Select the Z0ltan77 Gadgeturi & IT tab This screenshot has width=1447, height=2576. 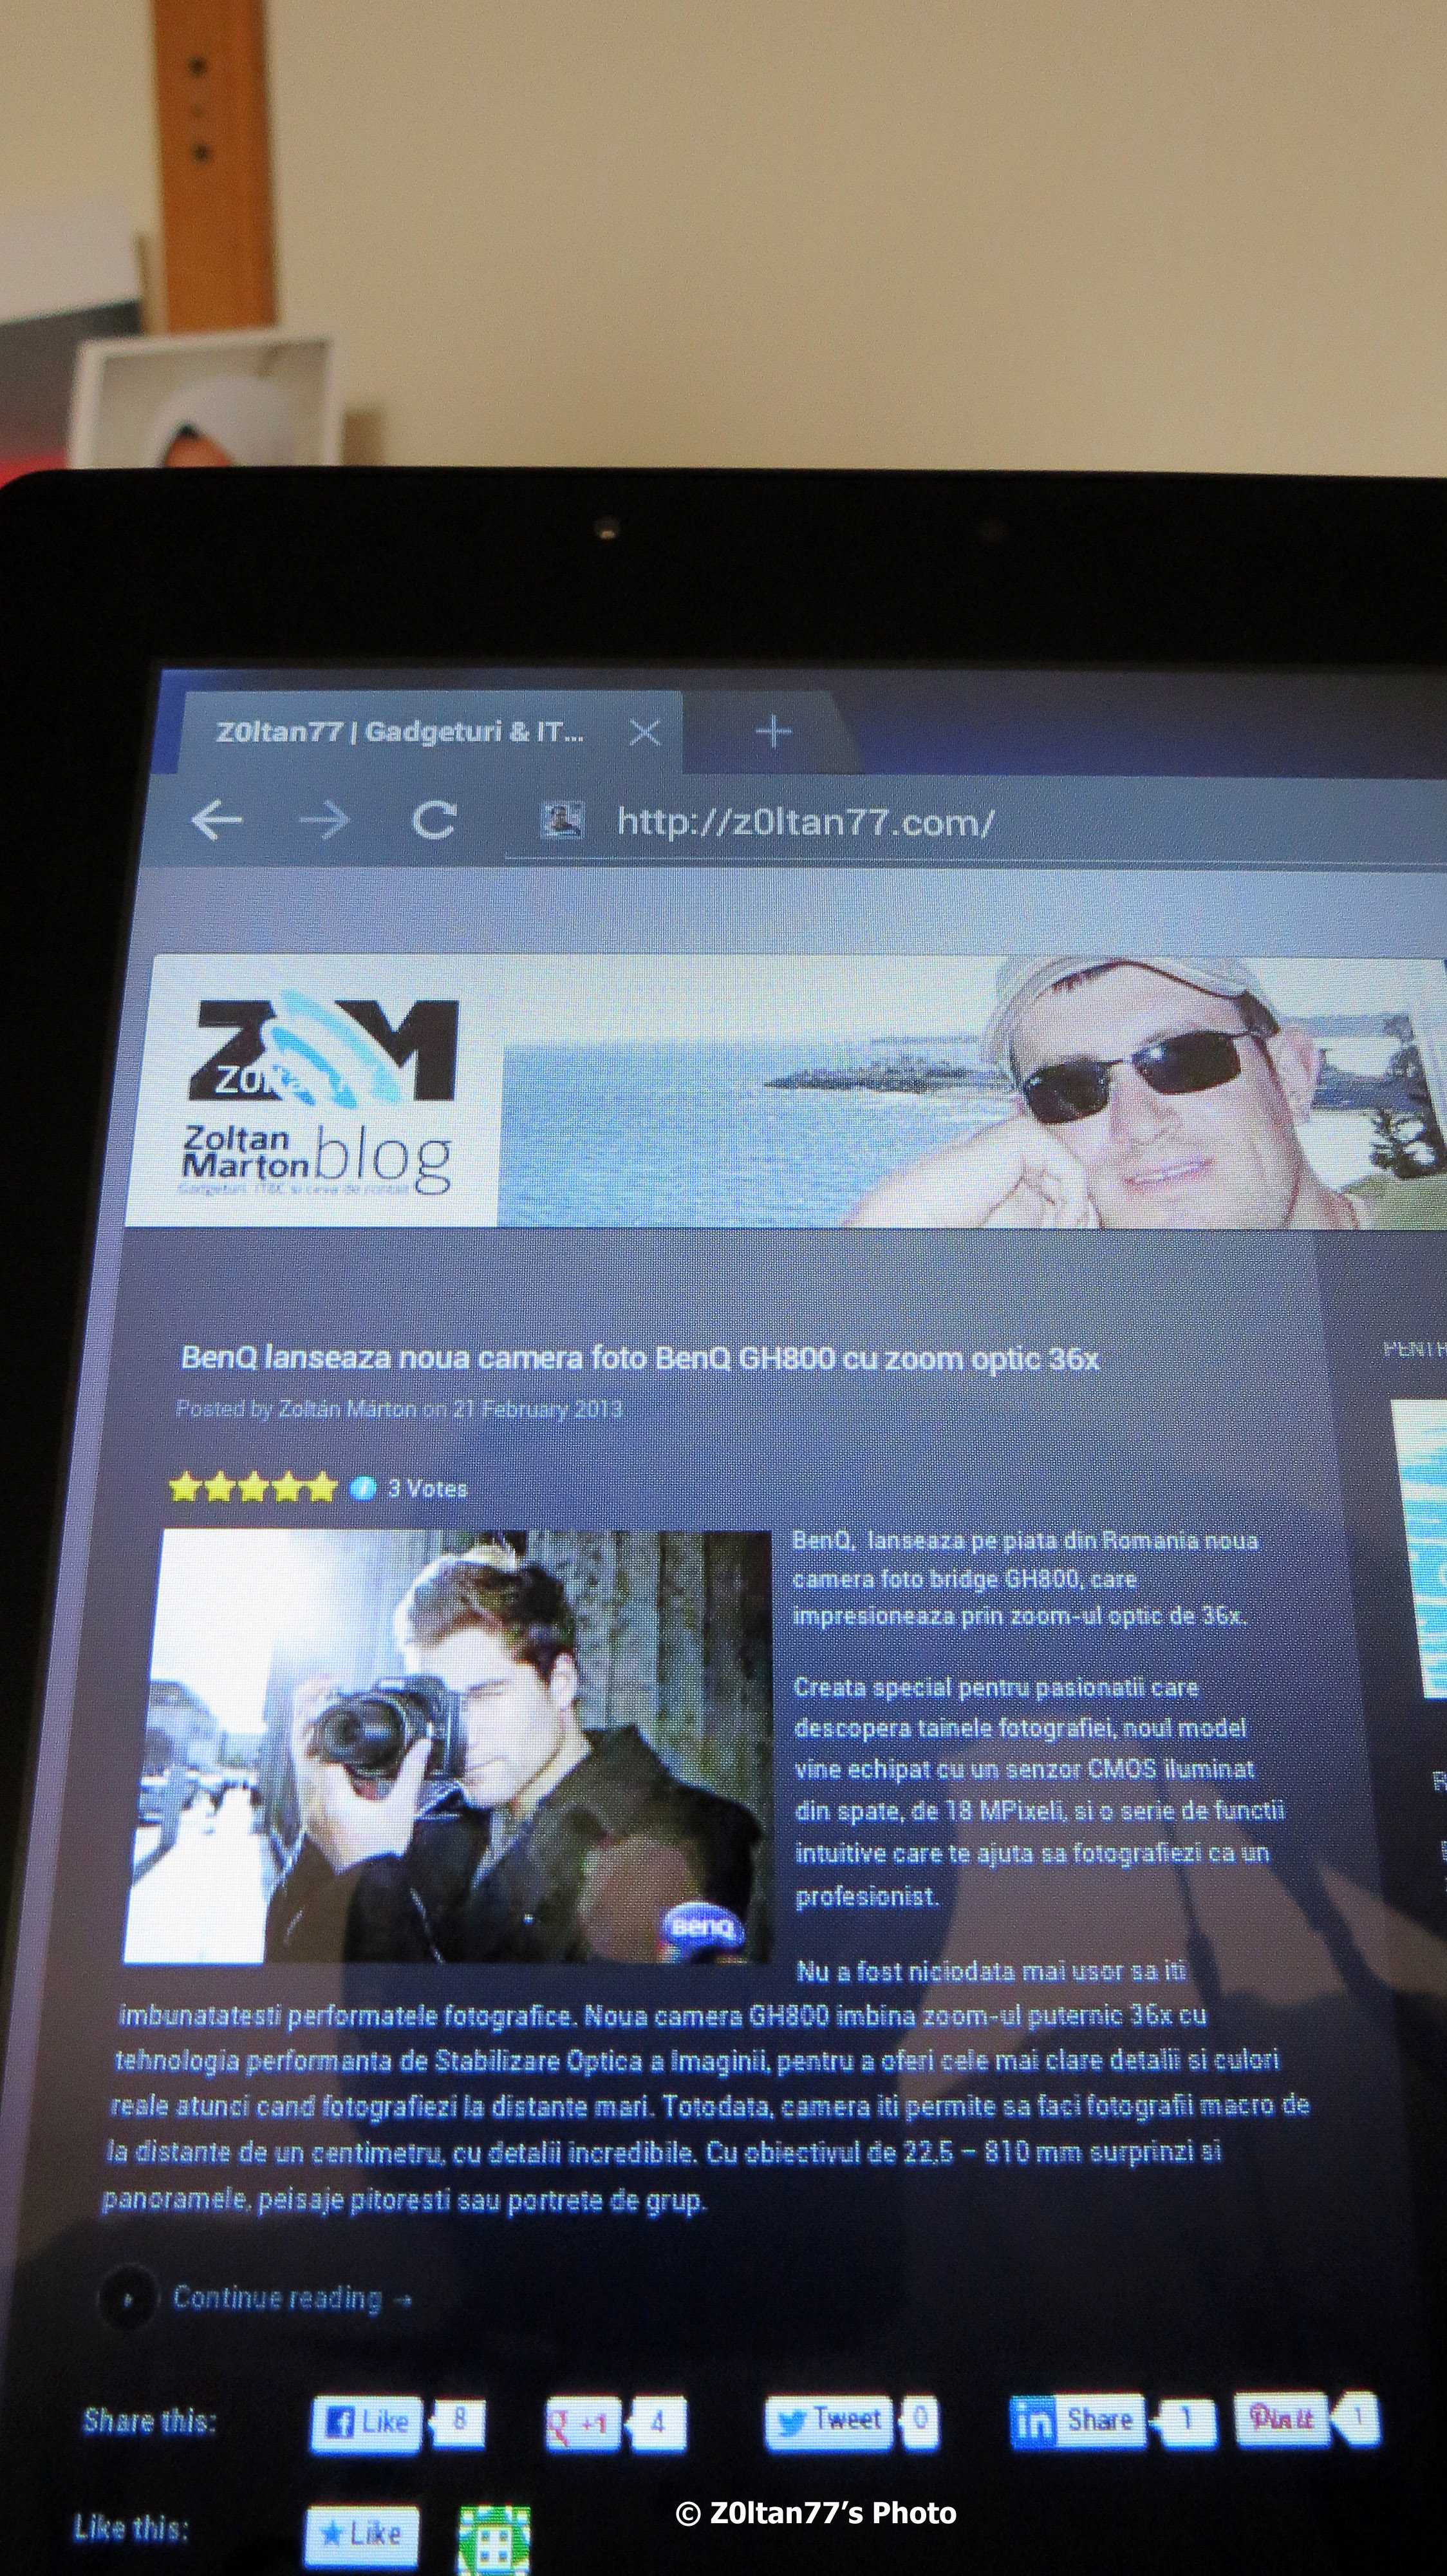[x=400, y=732]
